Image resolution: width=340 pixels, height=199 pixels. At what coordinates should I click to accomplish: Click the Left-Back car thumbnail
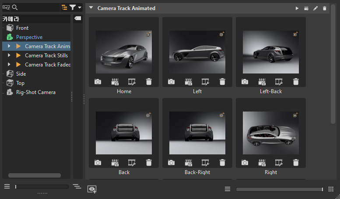pos(271,52)
